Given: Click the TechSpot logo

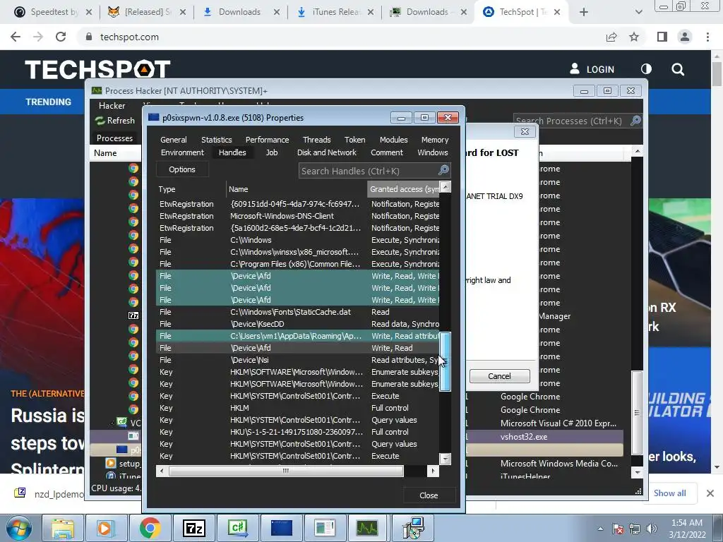Looking at the screenshot, I should pos(97,69).
